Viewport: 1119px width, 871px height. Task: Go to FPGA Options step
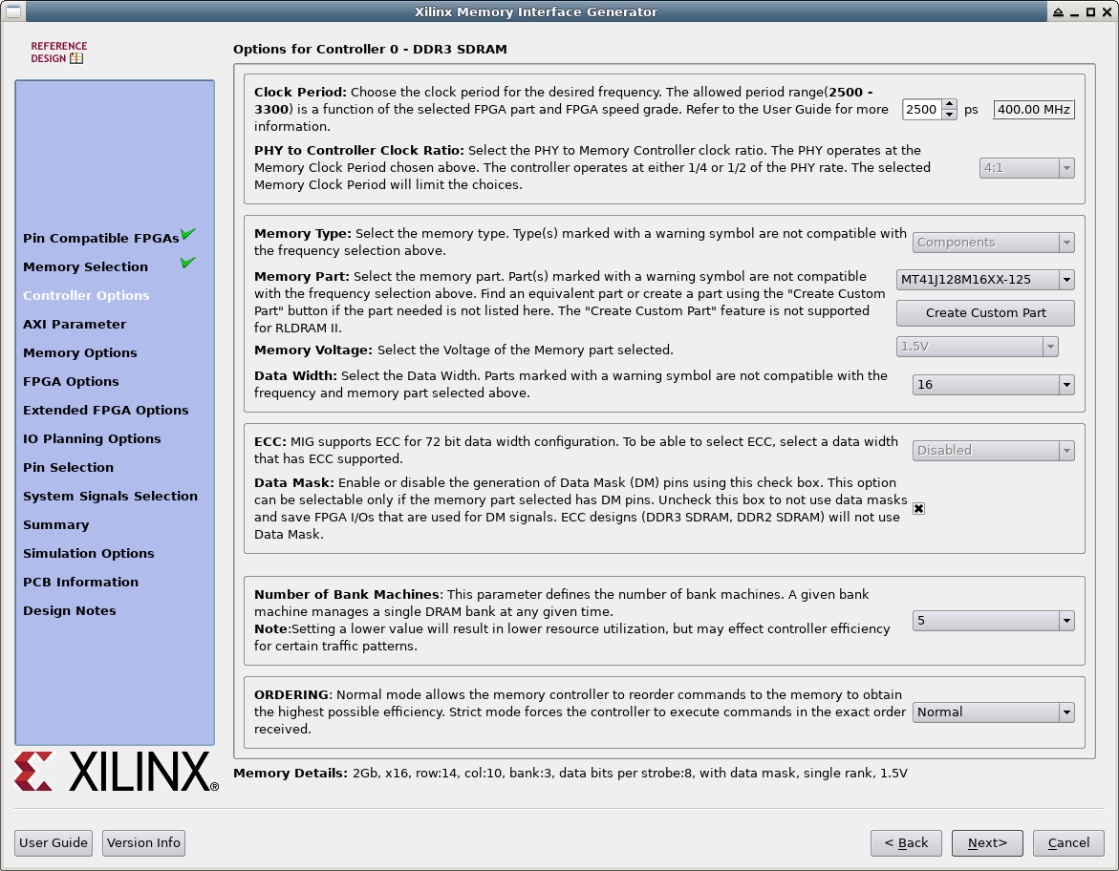[x=71, y=382]
